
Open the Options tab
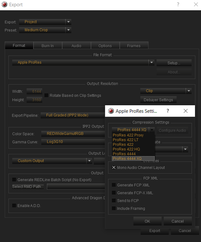(105, 46)
